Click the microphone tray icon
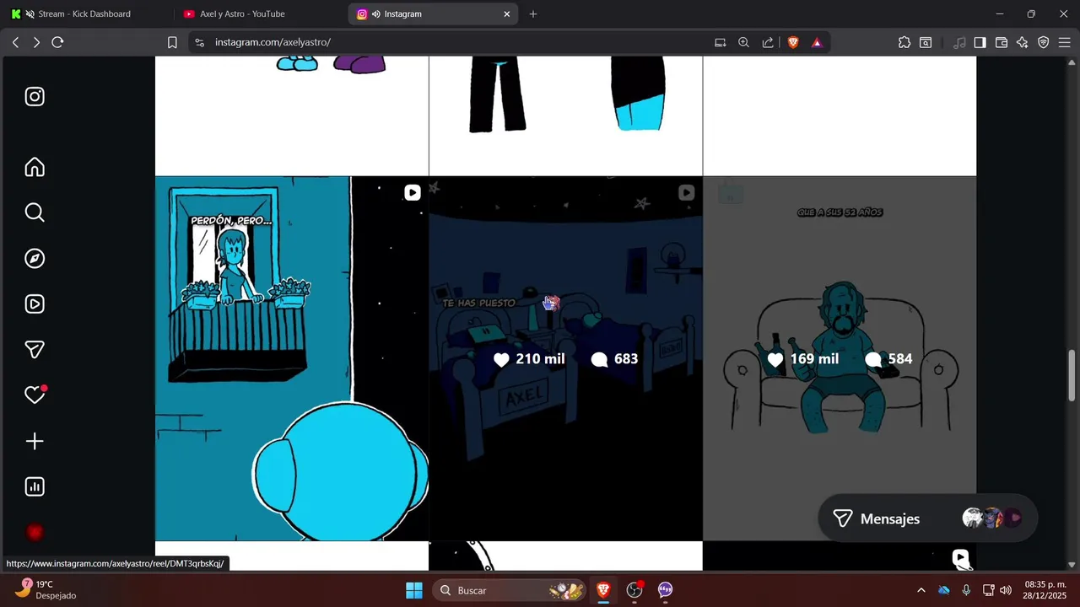The image size is (1080, 607). pos(966,590)
